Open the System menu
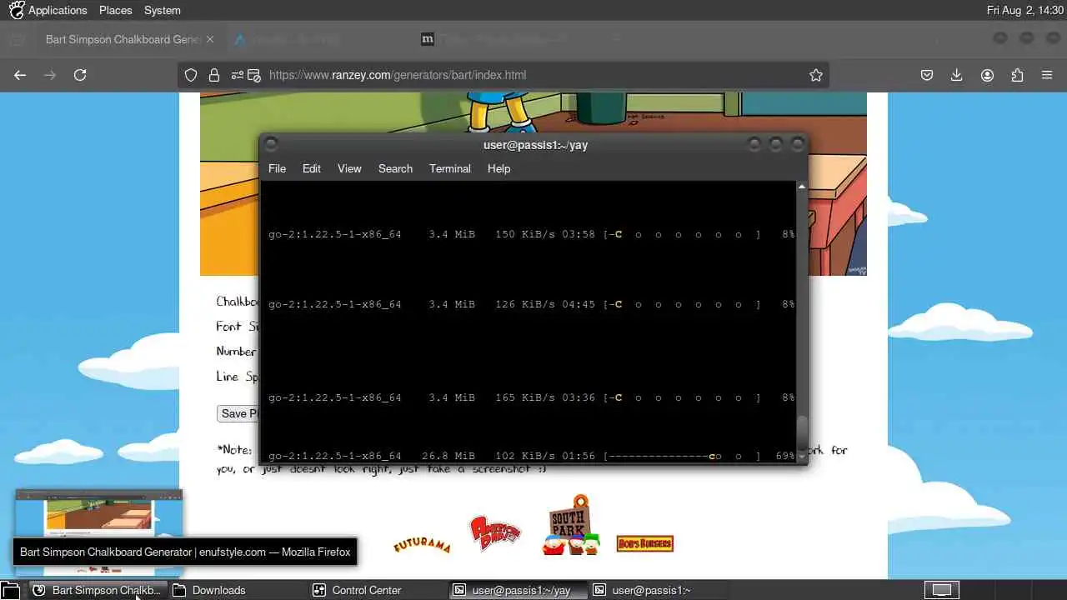The width and height of the screenshot is (1067, 600). (162, 10)
